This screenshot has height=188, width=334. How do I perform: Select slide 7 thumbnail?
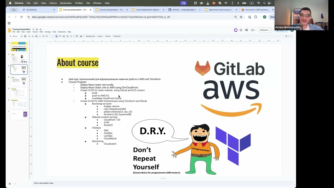pyautogui.click(x=19, y=115)
